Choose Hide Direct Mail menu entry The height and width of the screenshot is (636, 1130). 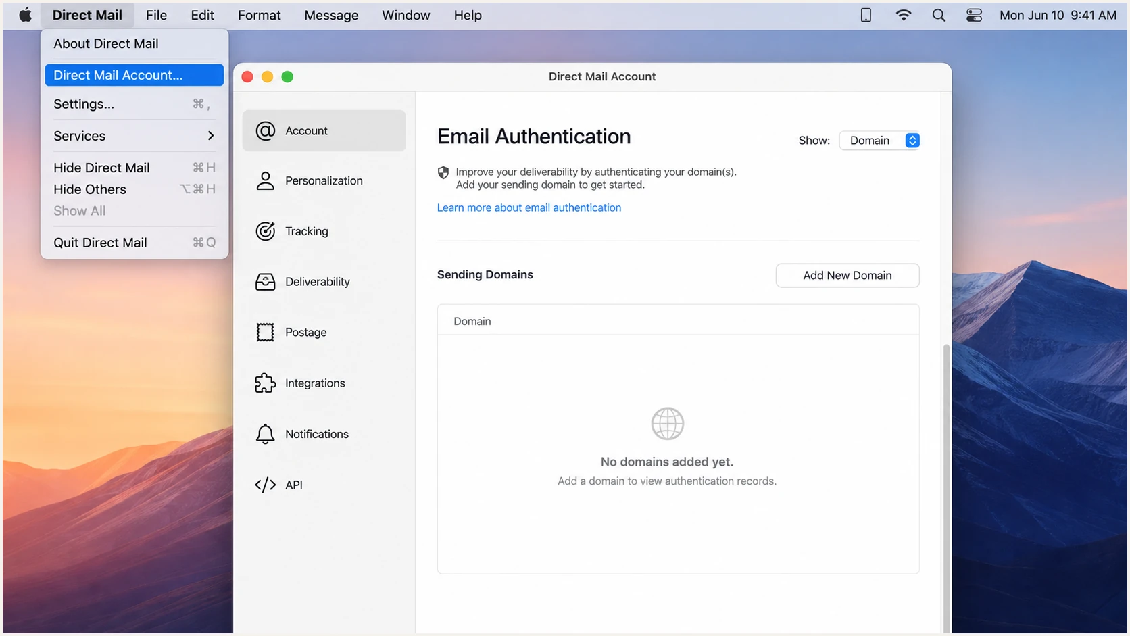click(134, 168)
